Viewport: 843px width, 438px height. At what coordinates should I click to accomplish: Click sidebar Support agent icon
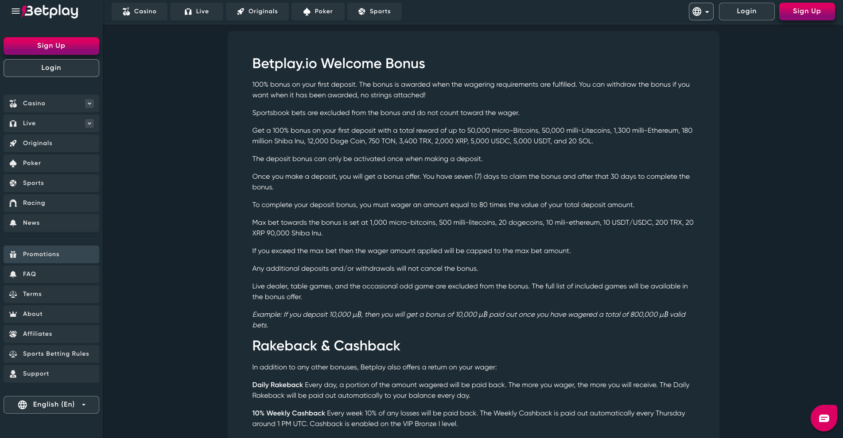click(x=13, y=374)
